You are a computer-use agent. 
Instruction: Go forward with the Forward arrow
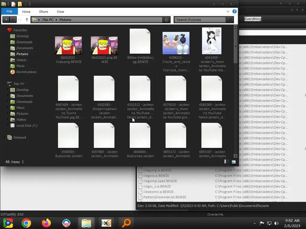click(x=13, y=20)
